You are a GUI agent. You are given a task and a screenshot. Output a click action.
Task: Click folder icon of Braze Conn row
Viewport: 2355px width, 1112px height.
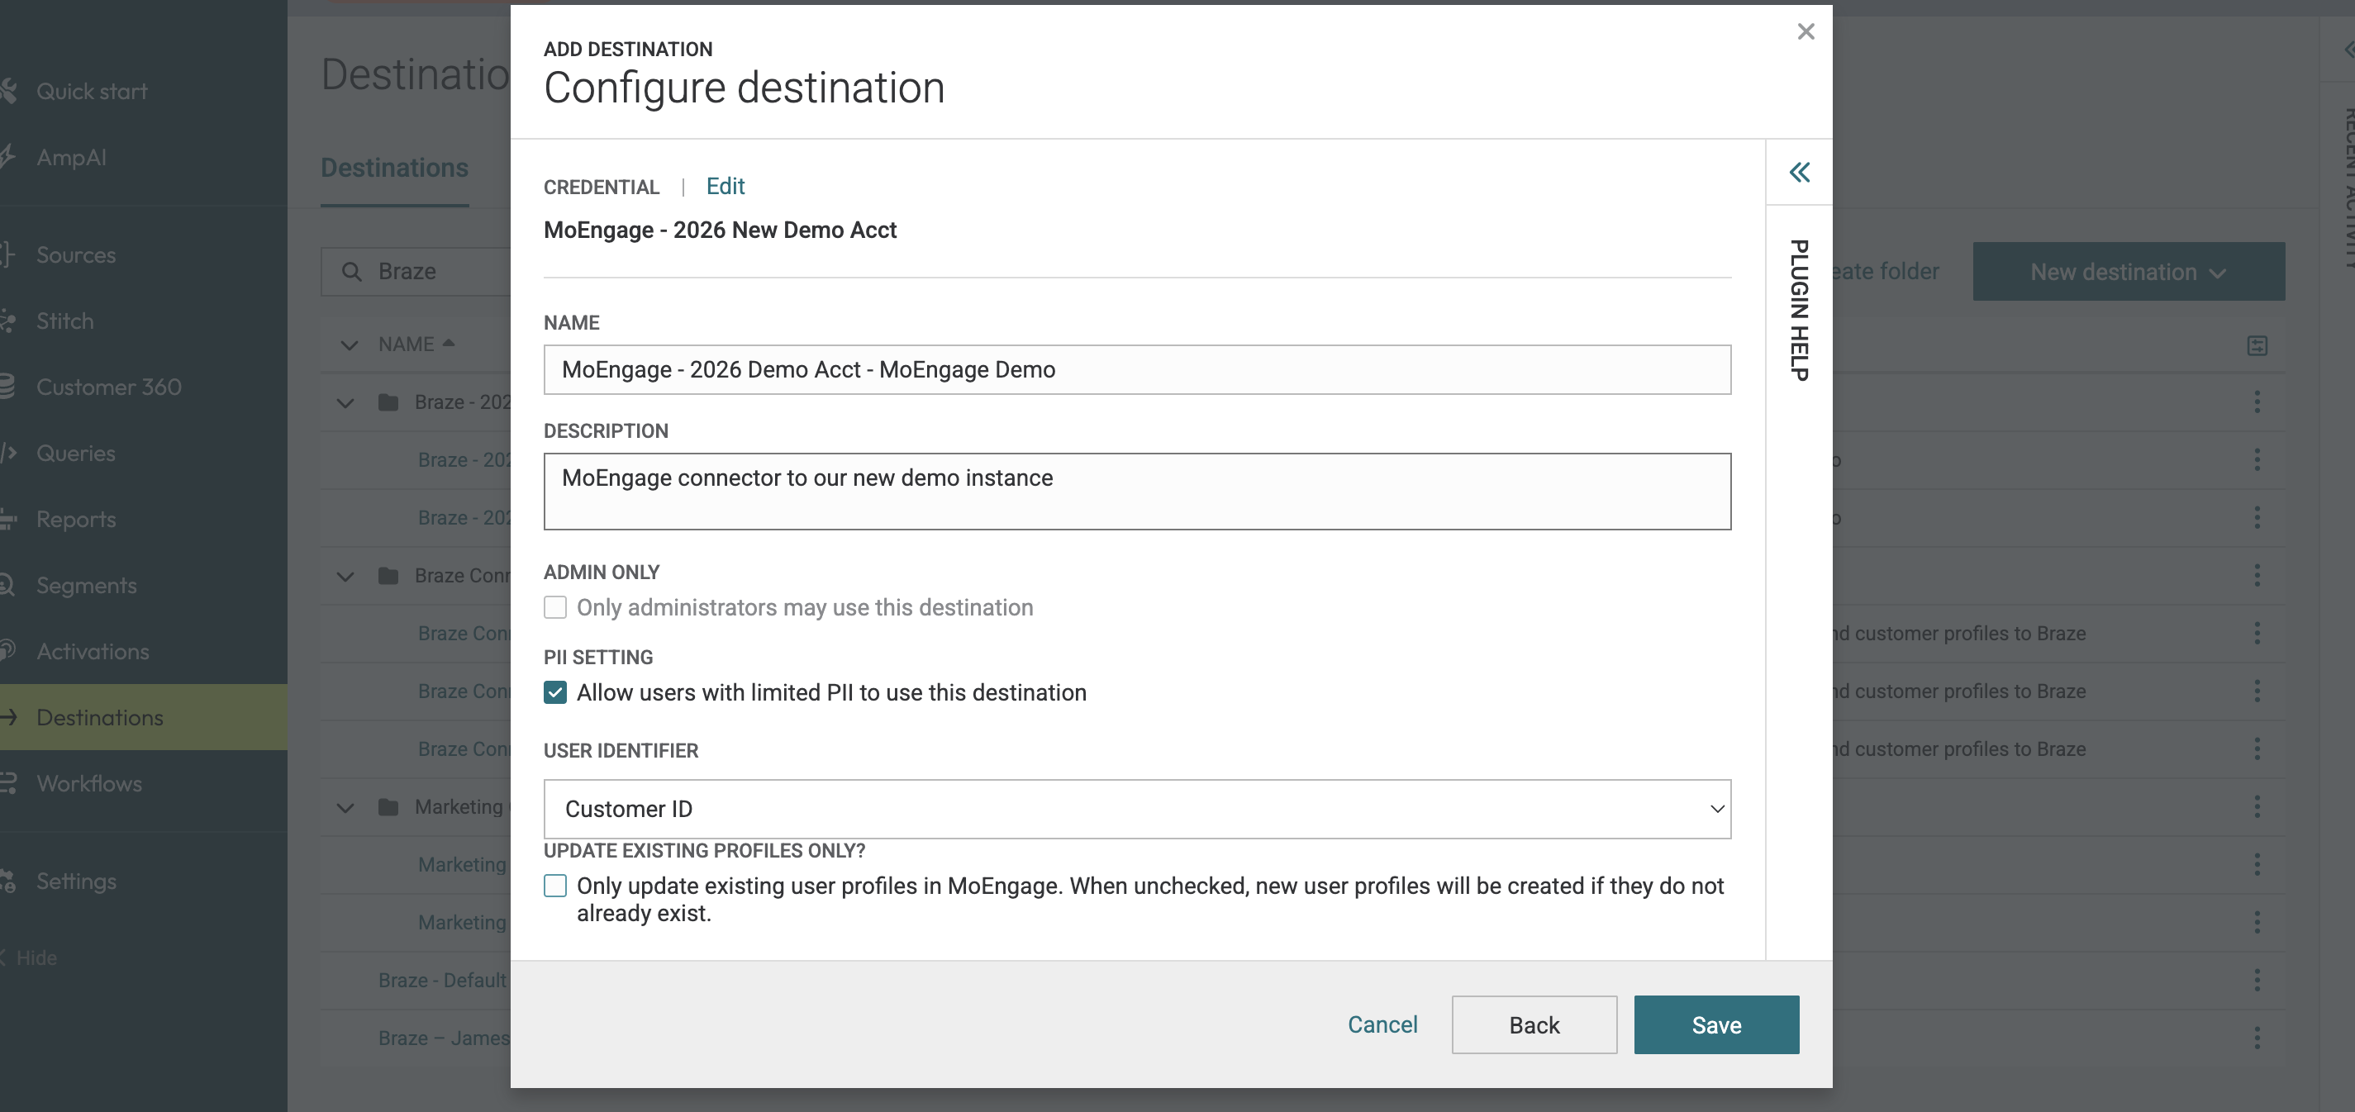click(x=388, y=576)
